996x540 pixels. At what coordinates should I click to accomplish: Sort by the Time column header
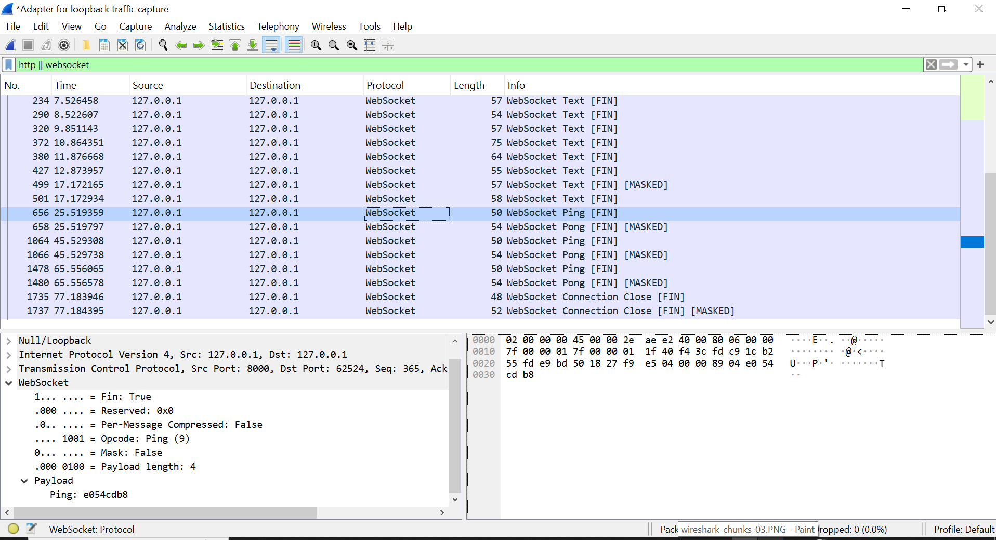coord(89,85)
